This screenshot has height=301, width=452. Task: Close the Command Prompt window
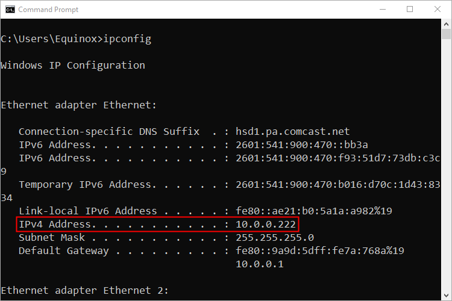tap(437, 10)
